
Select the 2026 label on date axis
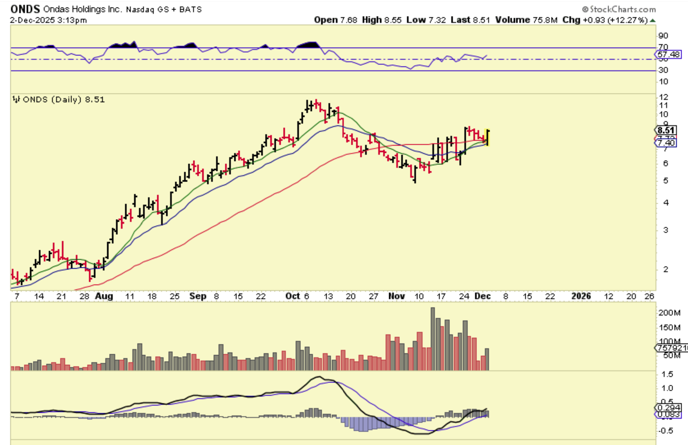581,296
